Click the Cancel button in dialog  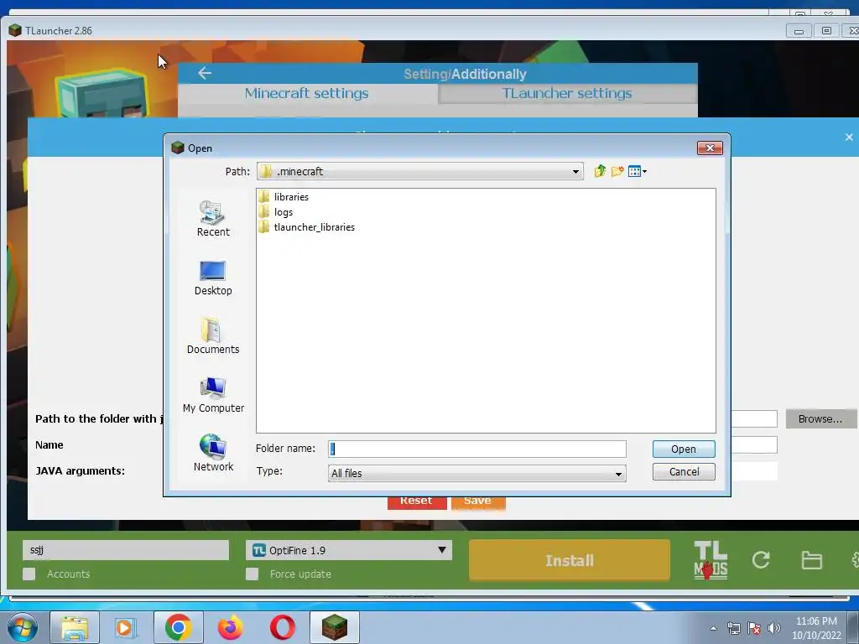coord(684,471)
